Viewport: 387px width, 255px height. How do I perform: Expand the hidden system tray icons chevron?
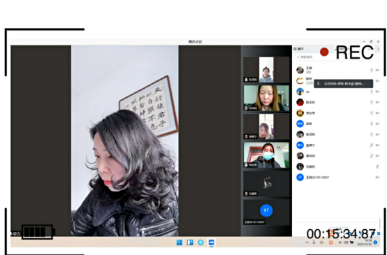click(x=307, y=242)
